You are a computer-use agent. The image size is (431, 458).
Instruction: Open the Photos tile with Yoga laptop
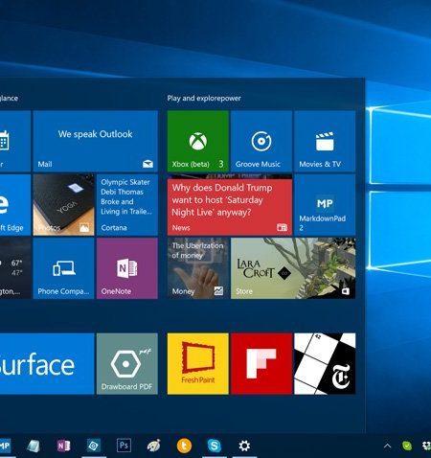[64, 205]
